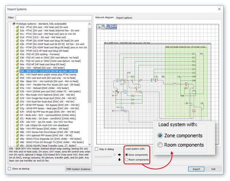Select the pointer arrow tool in diagram toolbar
230x181 pixels.
99,27
